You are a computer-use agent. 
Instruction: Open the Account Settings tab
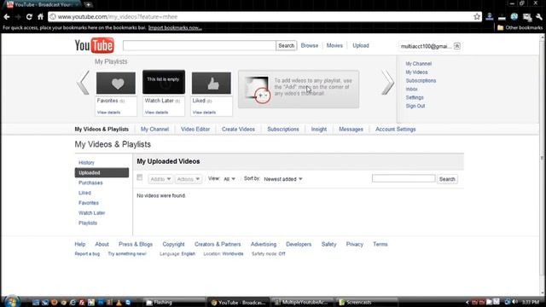[396, 129]
